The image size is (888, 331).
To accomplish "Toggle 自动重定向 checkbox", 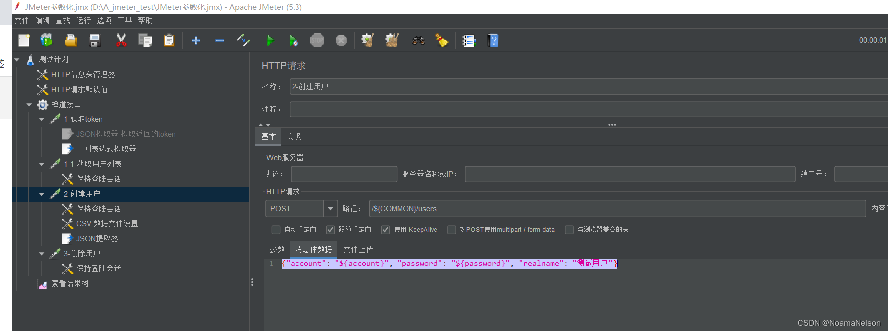I will 276,230.
